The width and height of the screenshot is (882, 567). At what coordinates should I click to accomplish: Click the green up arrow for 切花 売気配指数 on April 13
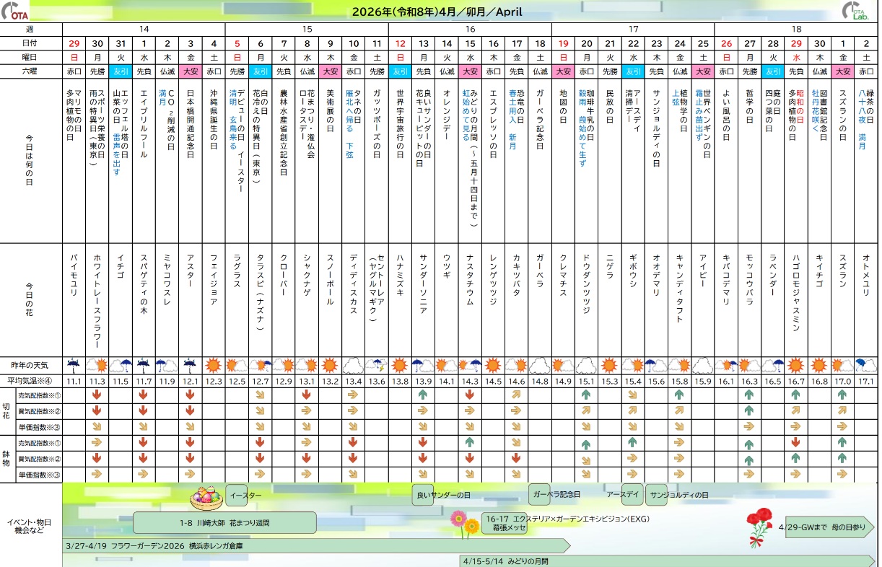tap(424, 395)
